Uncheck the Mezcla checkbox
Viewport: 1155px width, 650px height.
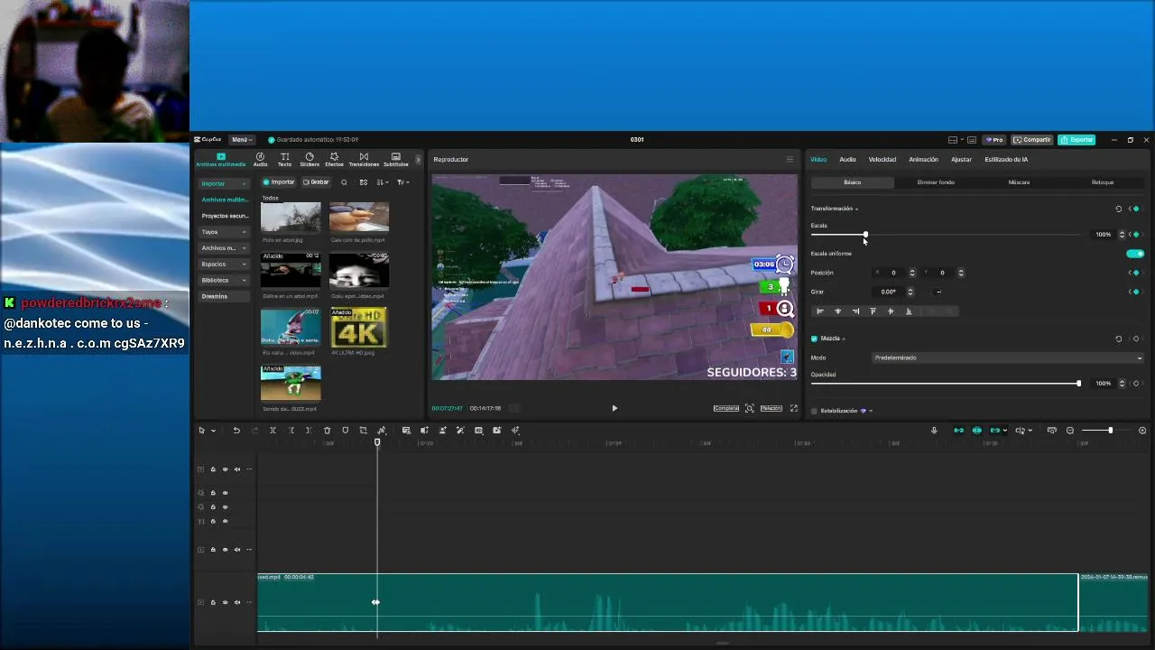[x=814, y=339]
